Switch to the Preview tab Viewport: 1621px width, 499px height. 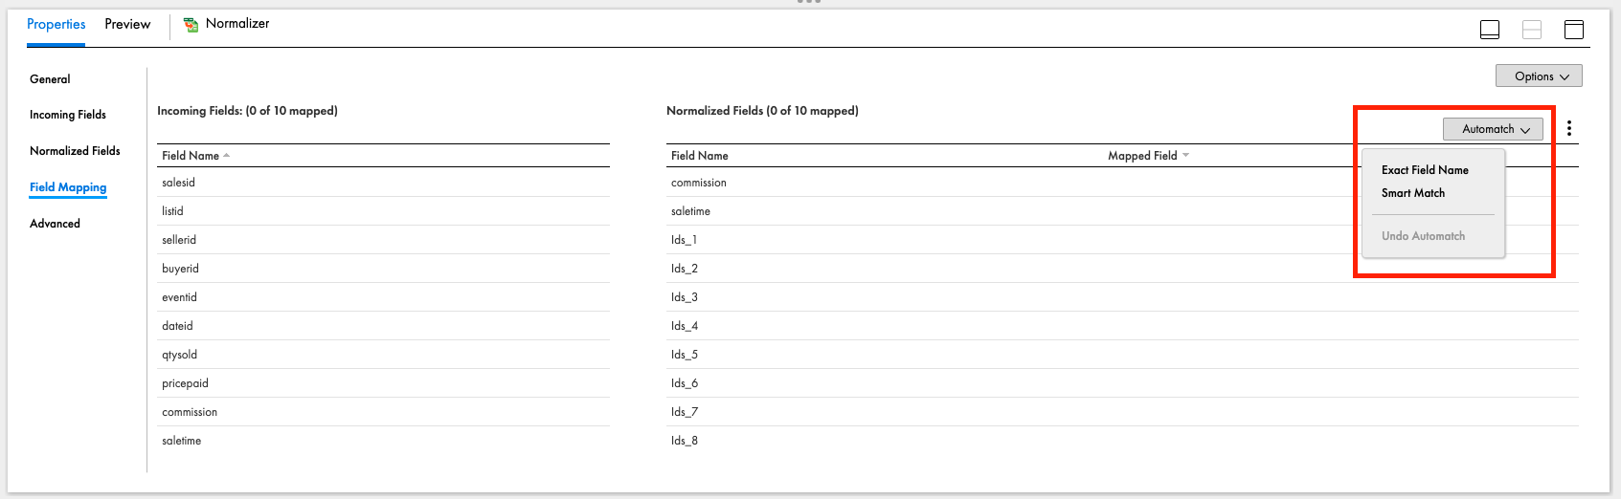127,24
